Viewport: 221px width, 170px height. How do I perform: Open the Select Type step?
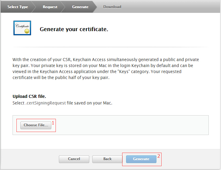[18, 7]
